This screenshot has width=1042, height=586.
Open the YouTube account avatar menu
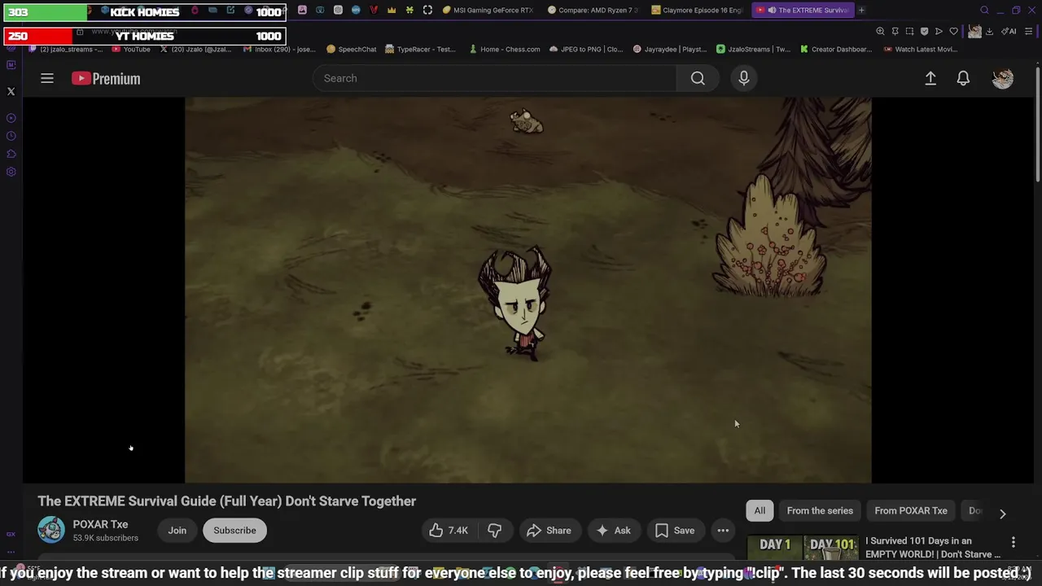[x=1003, y=78]
